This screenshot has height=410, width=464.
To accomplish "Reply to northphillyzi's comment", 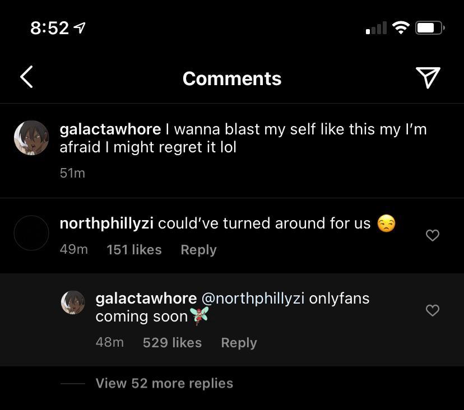I will point(198,250).
